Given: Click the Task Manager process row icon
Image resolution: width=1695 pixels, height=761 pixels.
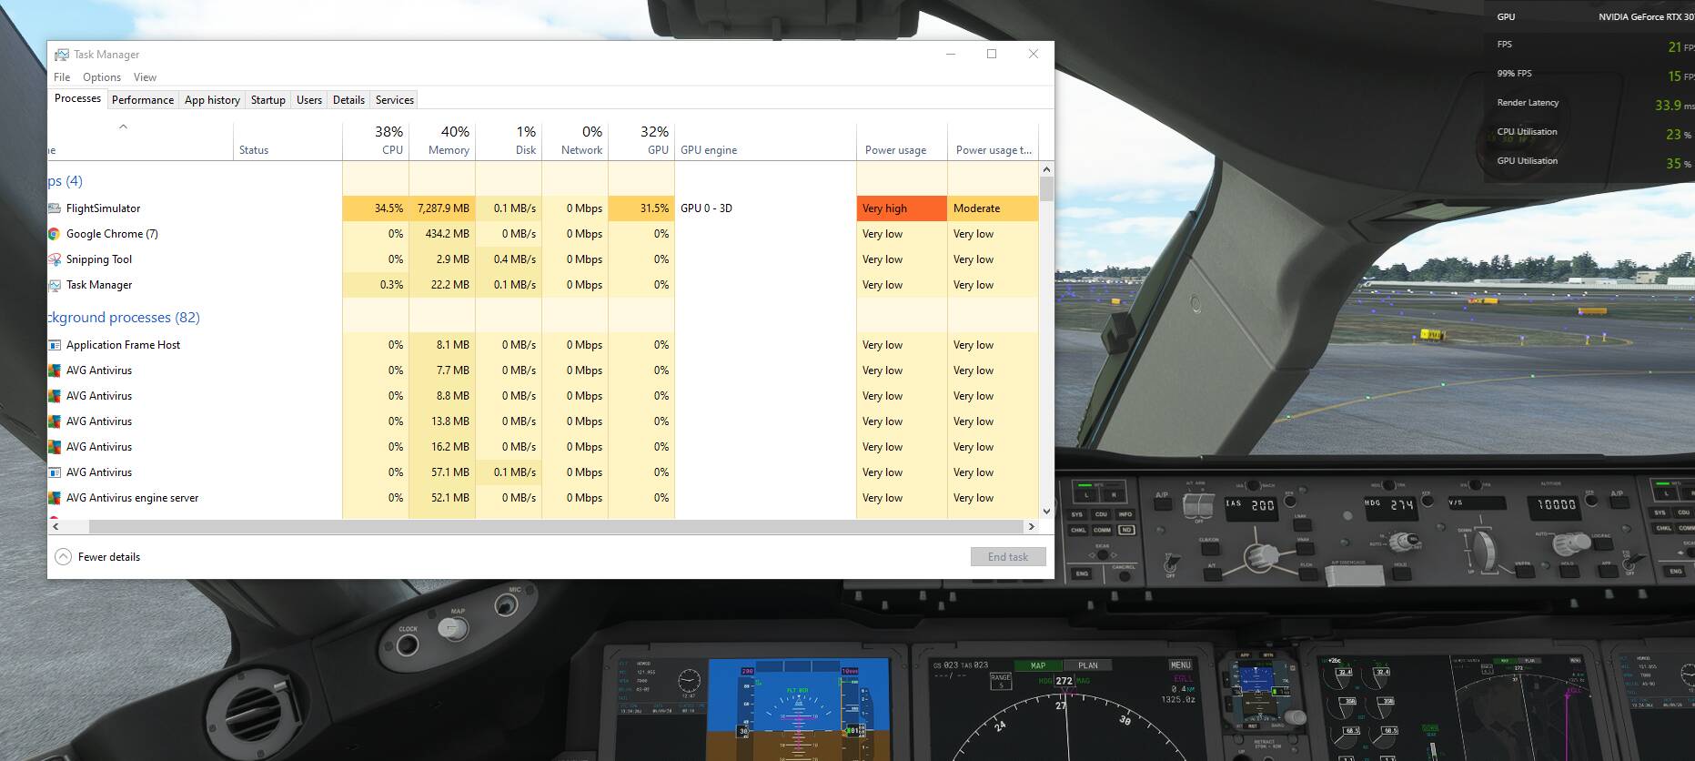Looking at the screenshot, I should click(x=55, y=285).
